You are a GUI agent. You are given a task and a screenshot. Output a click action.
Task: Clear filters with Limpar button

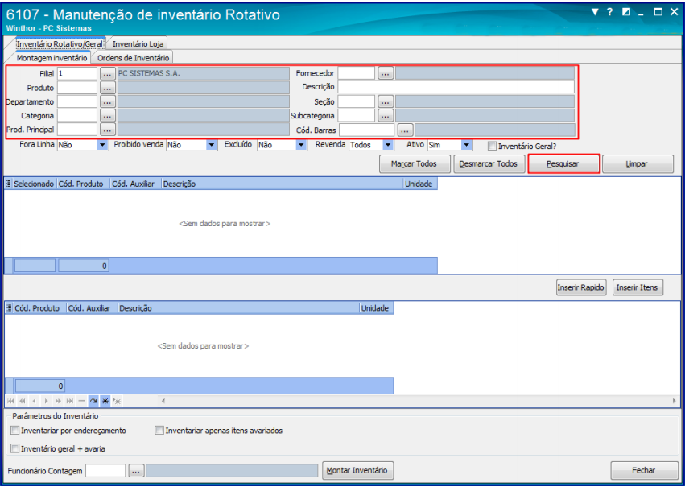(x=638, y=164)
